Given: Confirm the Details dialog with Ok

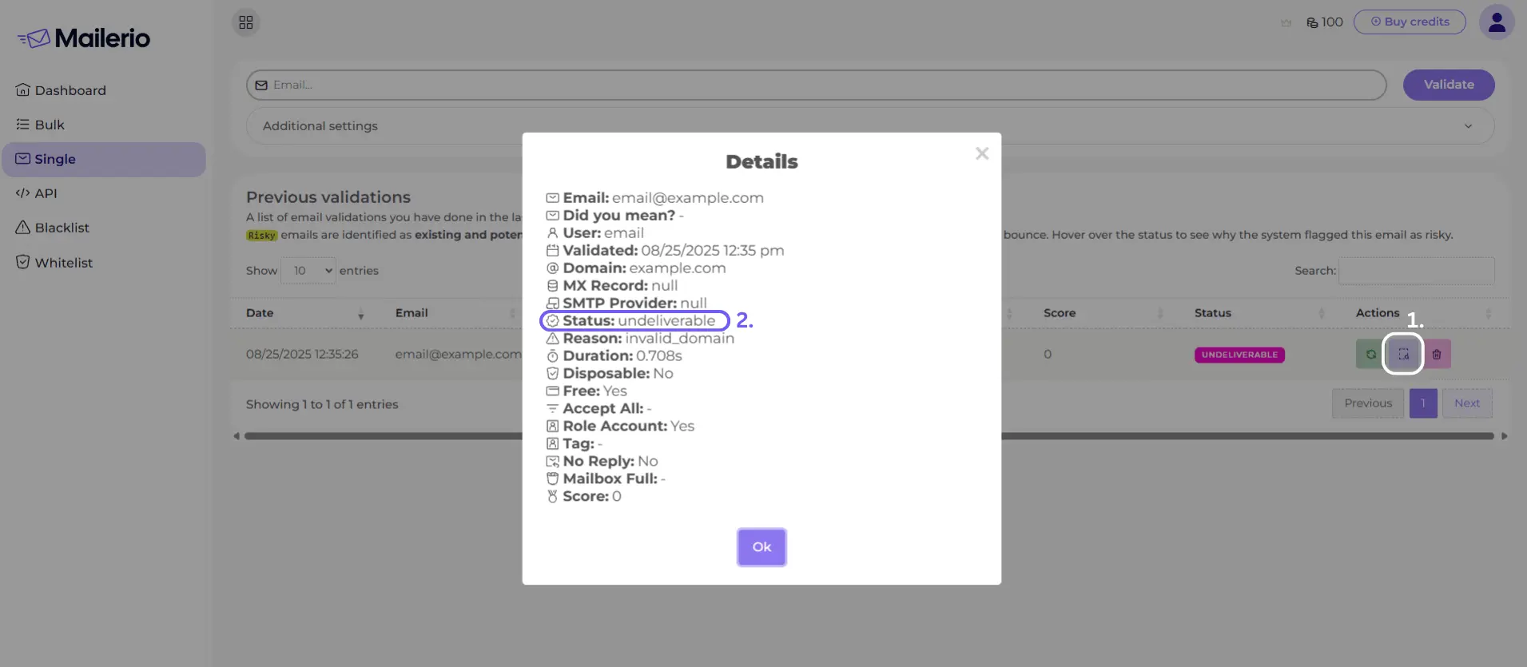Looking at the screenshot, I should (x=762, y=547).
